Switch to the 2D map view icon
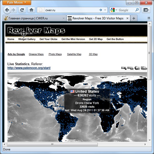The height and width of the screenshot is (154, 154). tap(130, 68)
